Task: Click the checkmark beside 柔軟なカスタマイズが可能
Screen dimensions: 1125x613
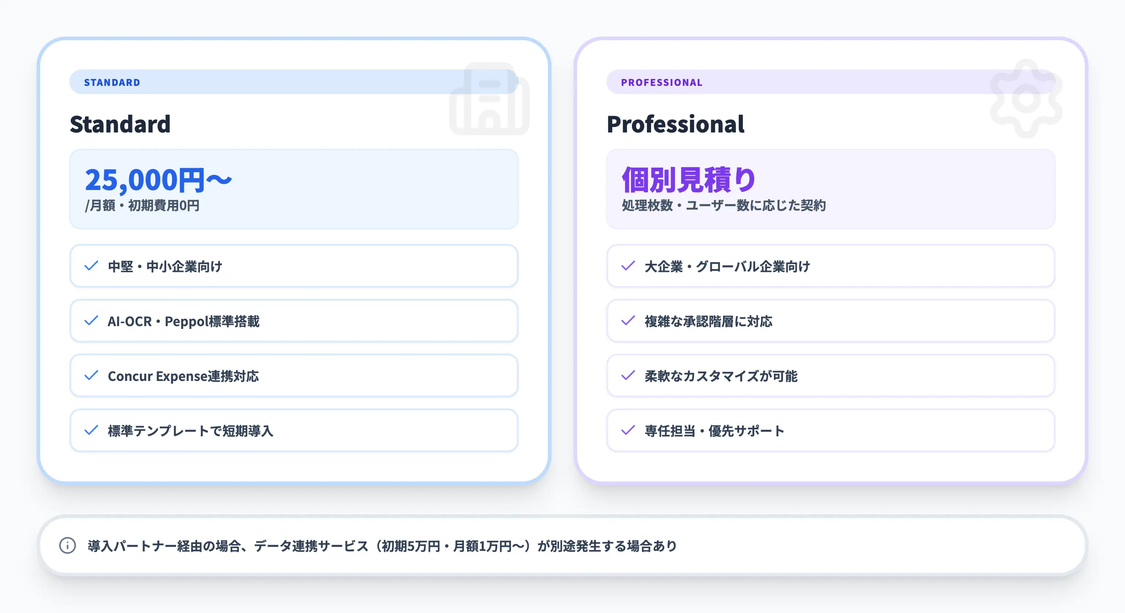Action: (629, 375)
